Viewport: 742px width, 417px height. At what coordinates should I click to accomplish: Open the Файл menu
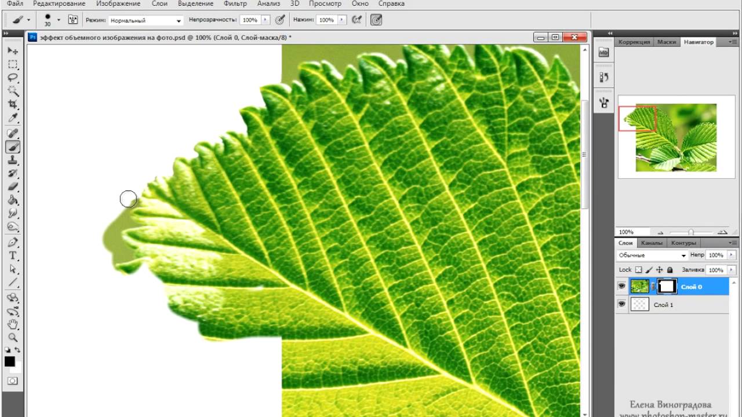[x=15, y=3]
